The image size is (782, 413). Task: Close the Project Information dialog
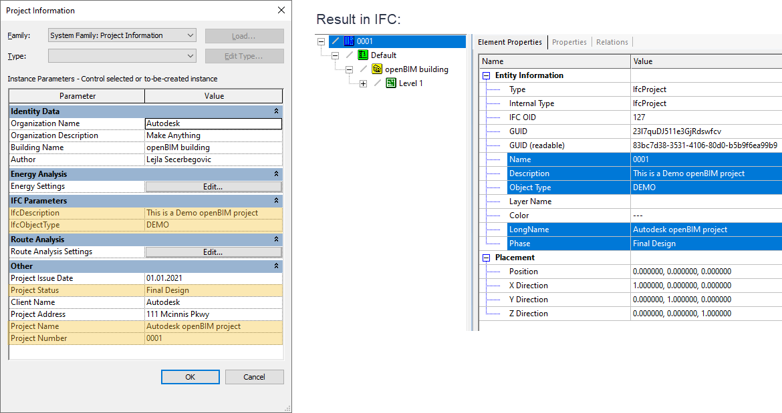point(281,11)
